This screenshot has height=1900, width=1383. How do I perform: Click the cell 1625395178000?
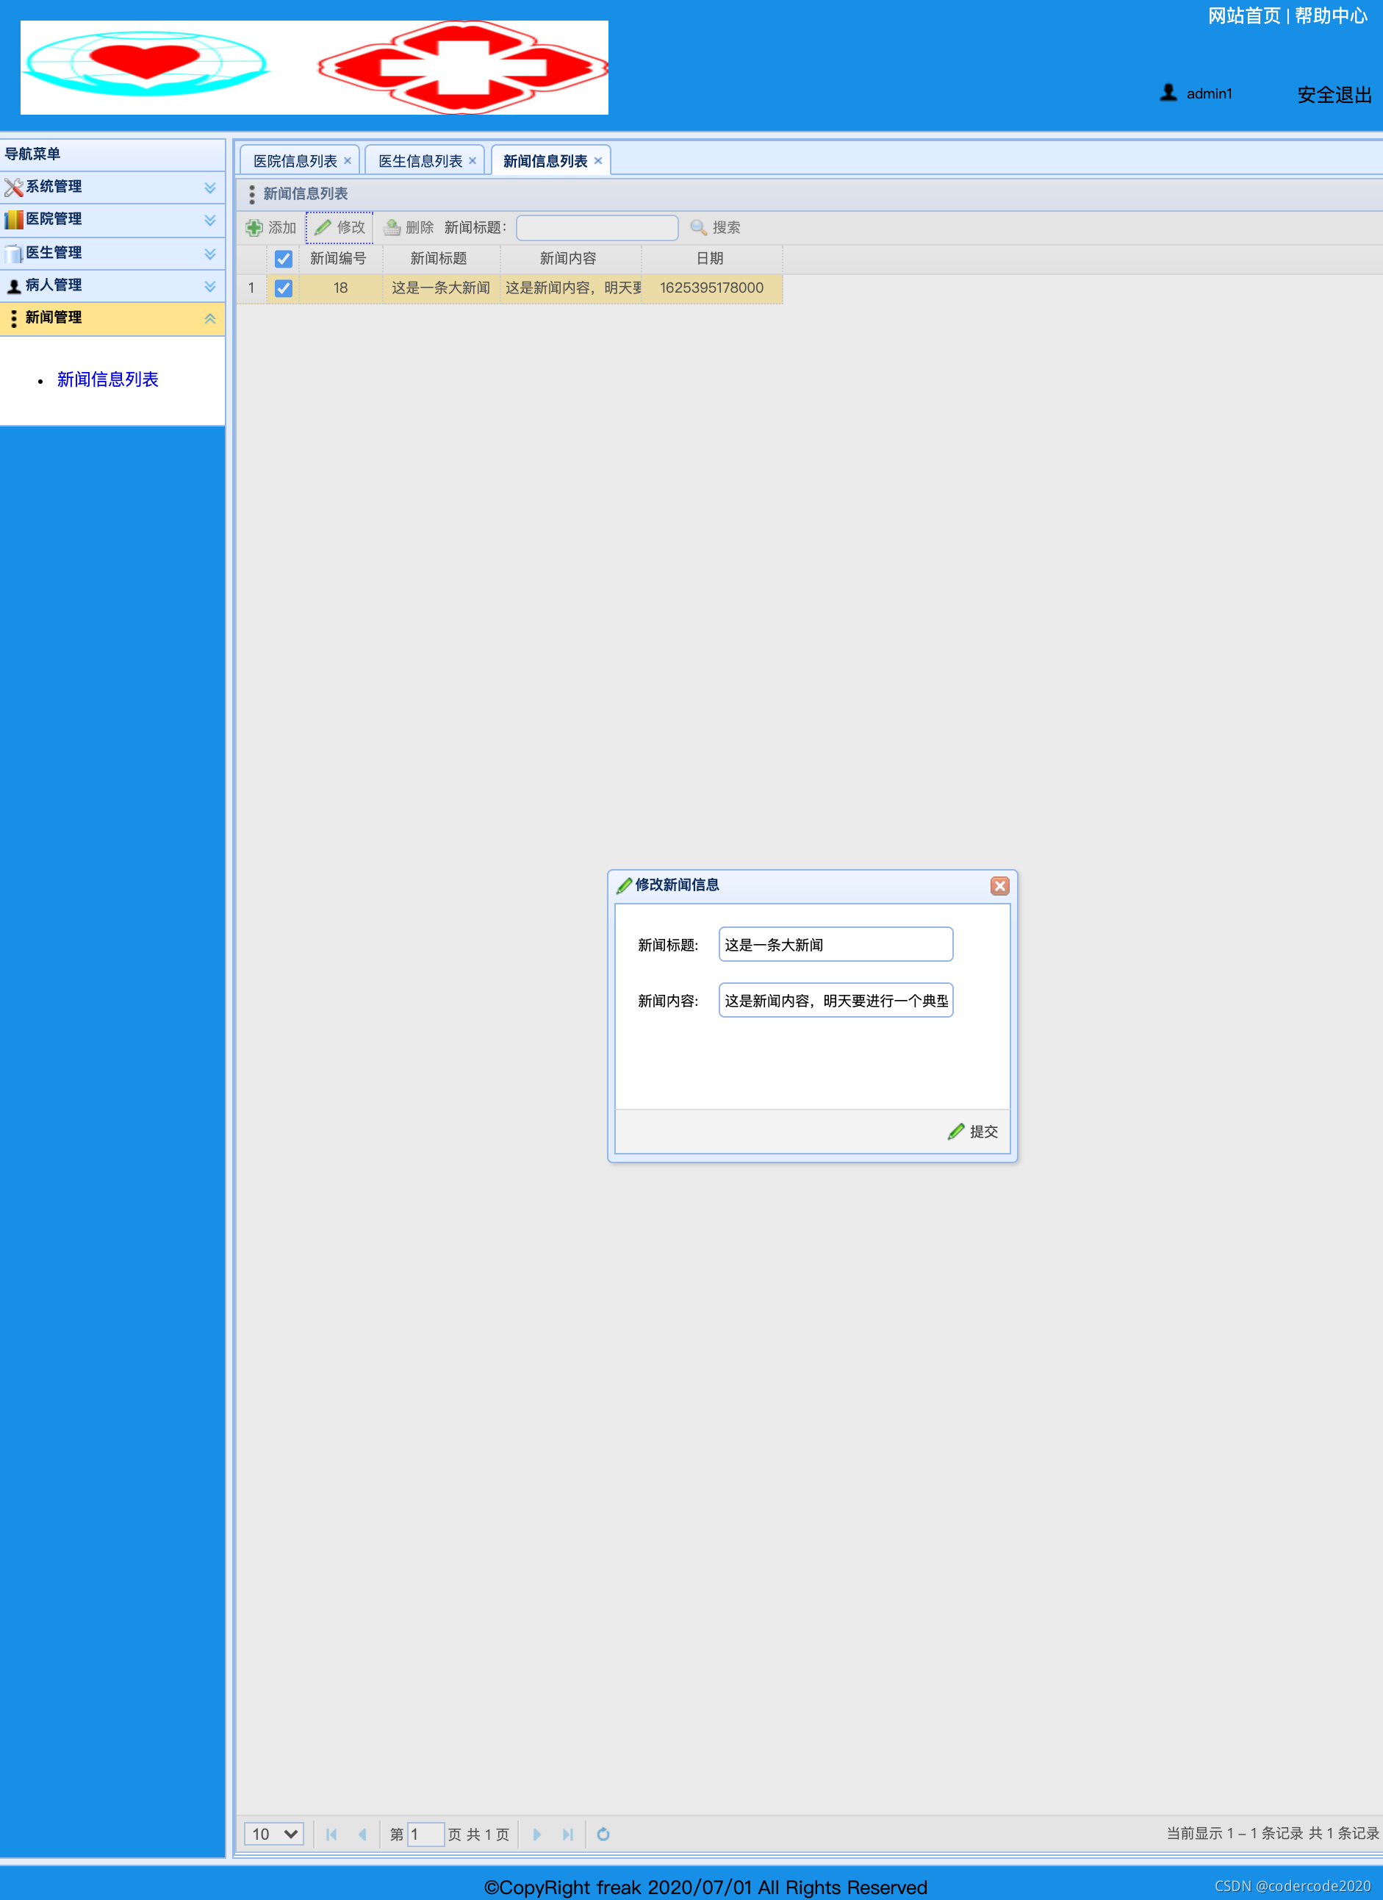[x=711, y=288]
